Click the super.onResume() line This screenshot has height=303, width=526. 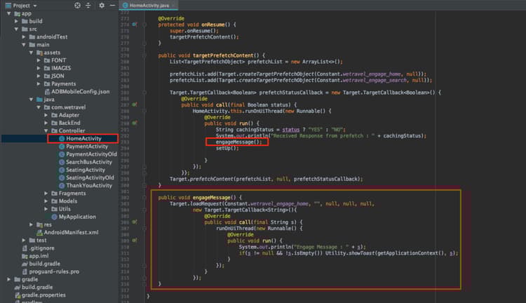[x=194, y=31]
